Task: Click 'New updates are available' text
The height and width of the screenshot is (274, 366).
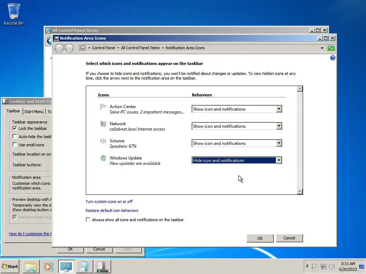Action: point(135,163)
